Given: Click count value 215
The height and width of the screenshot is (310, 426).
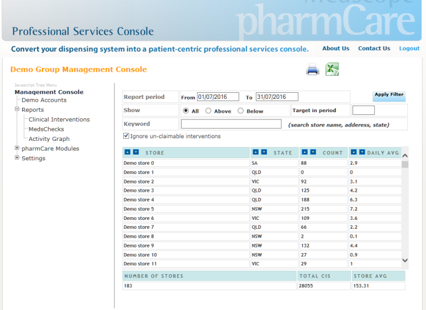Looking at the screenshot, I should point(305,209).
